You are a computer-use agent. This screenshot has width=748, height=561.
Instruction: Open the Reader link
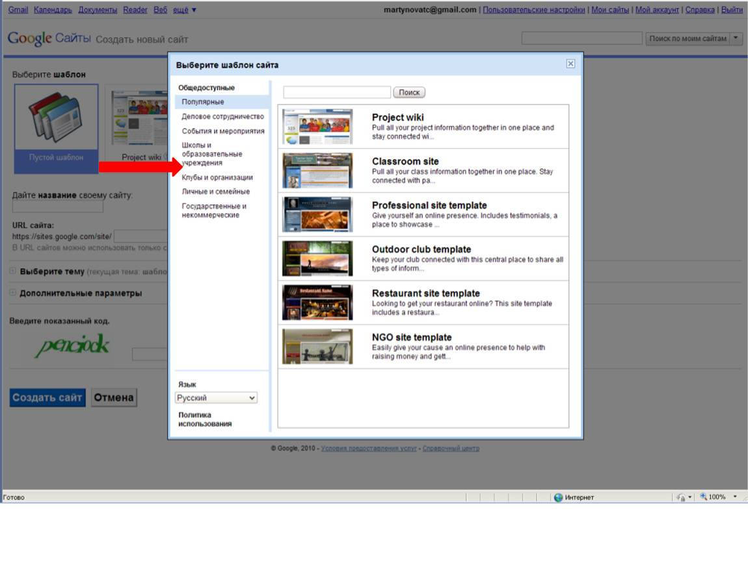(135, 10)
